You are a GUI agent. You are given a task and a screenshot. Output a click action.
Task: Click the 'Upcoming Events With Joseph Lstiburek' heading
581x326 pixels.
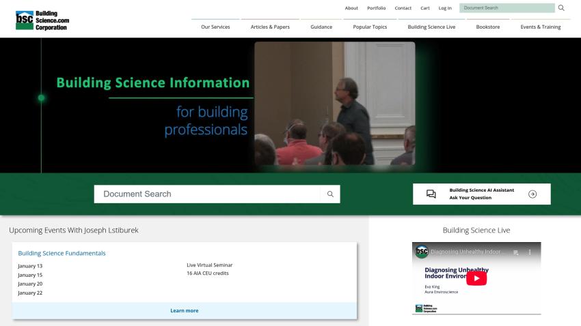click(x=74, y=231)
